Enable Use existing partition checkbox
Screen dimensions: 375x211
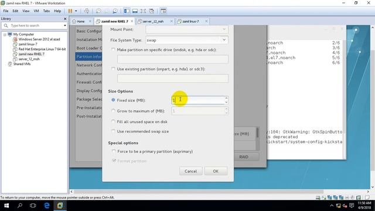[x=113, y=69]
